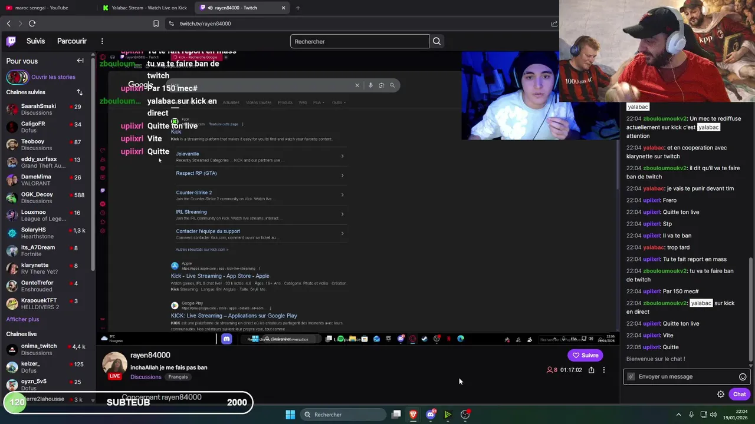Share the stream with the share icon
Image resolution: width=755 pixels, height=424 pixels.
click(591, 370)
